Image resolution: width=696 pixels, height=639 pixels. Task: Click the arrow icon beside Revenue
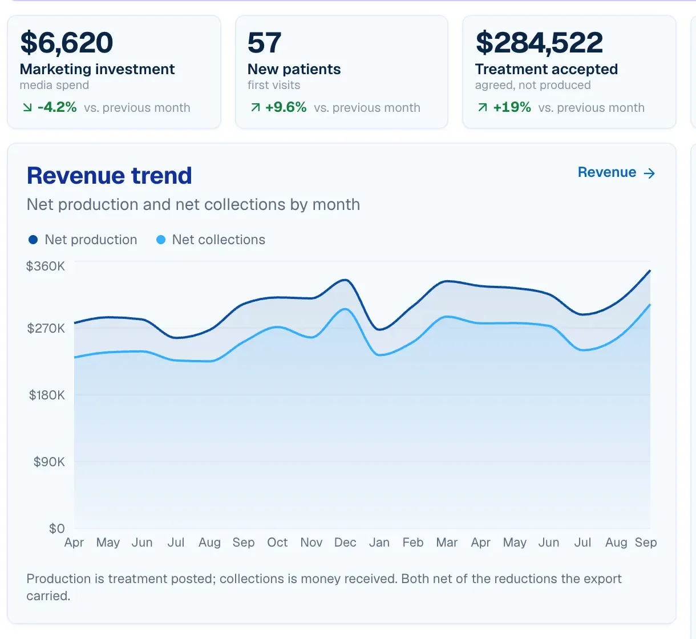(649, 173)
